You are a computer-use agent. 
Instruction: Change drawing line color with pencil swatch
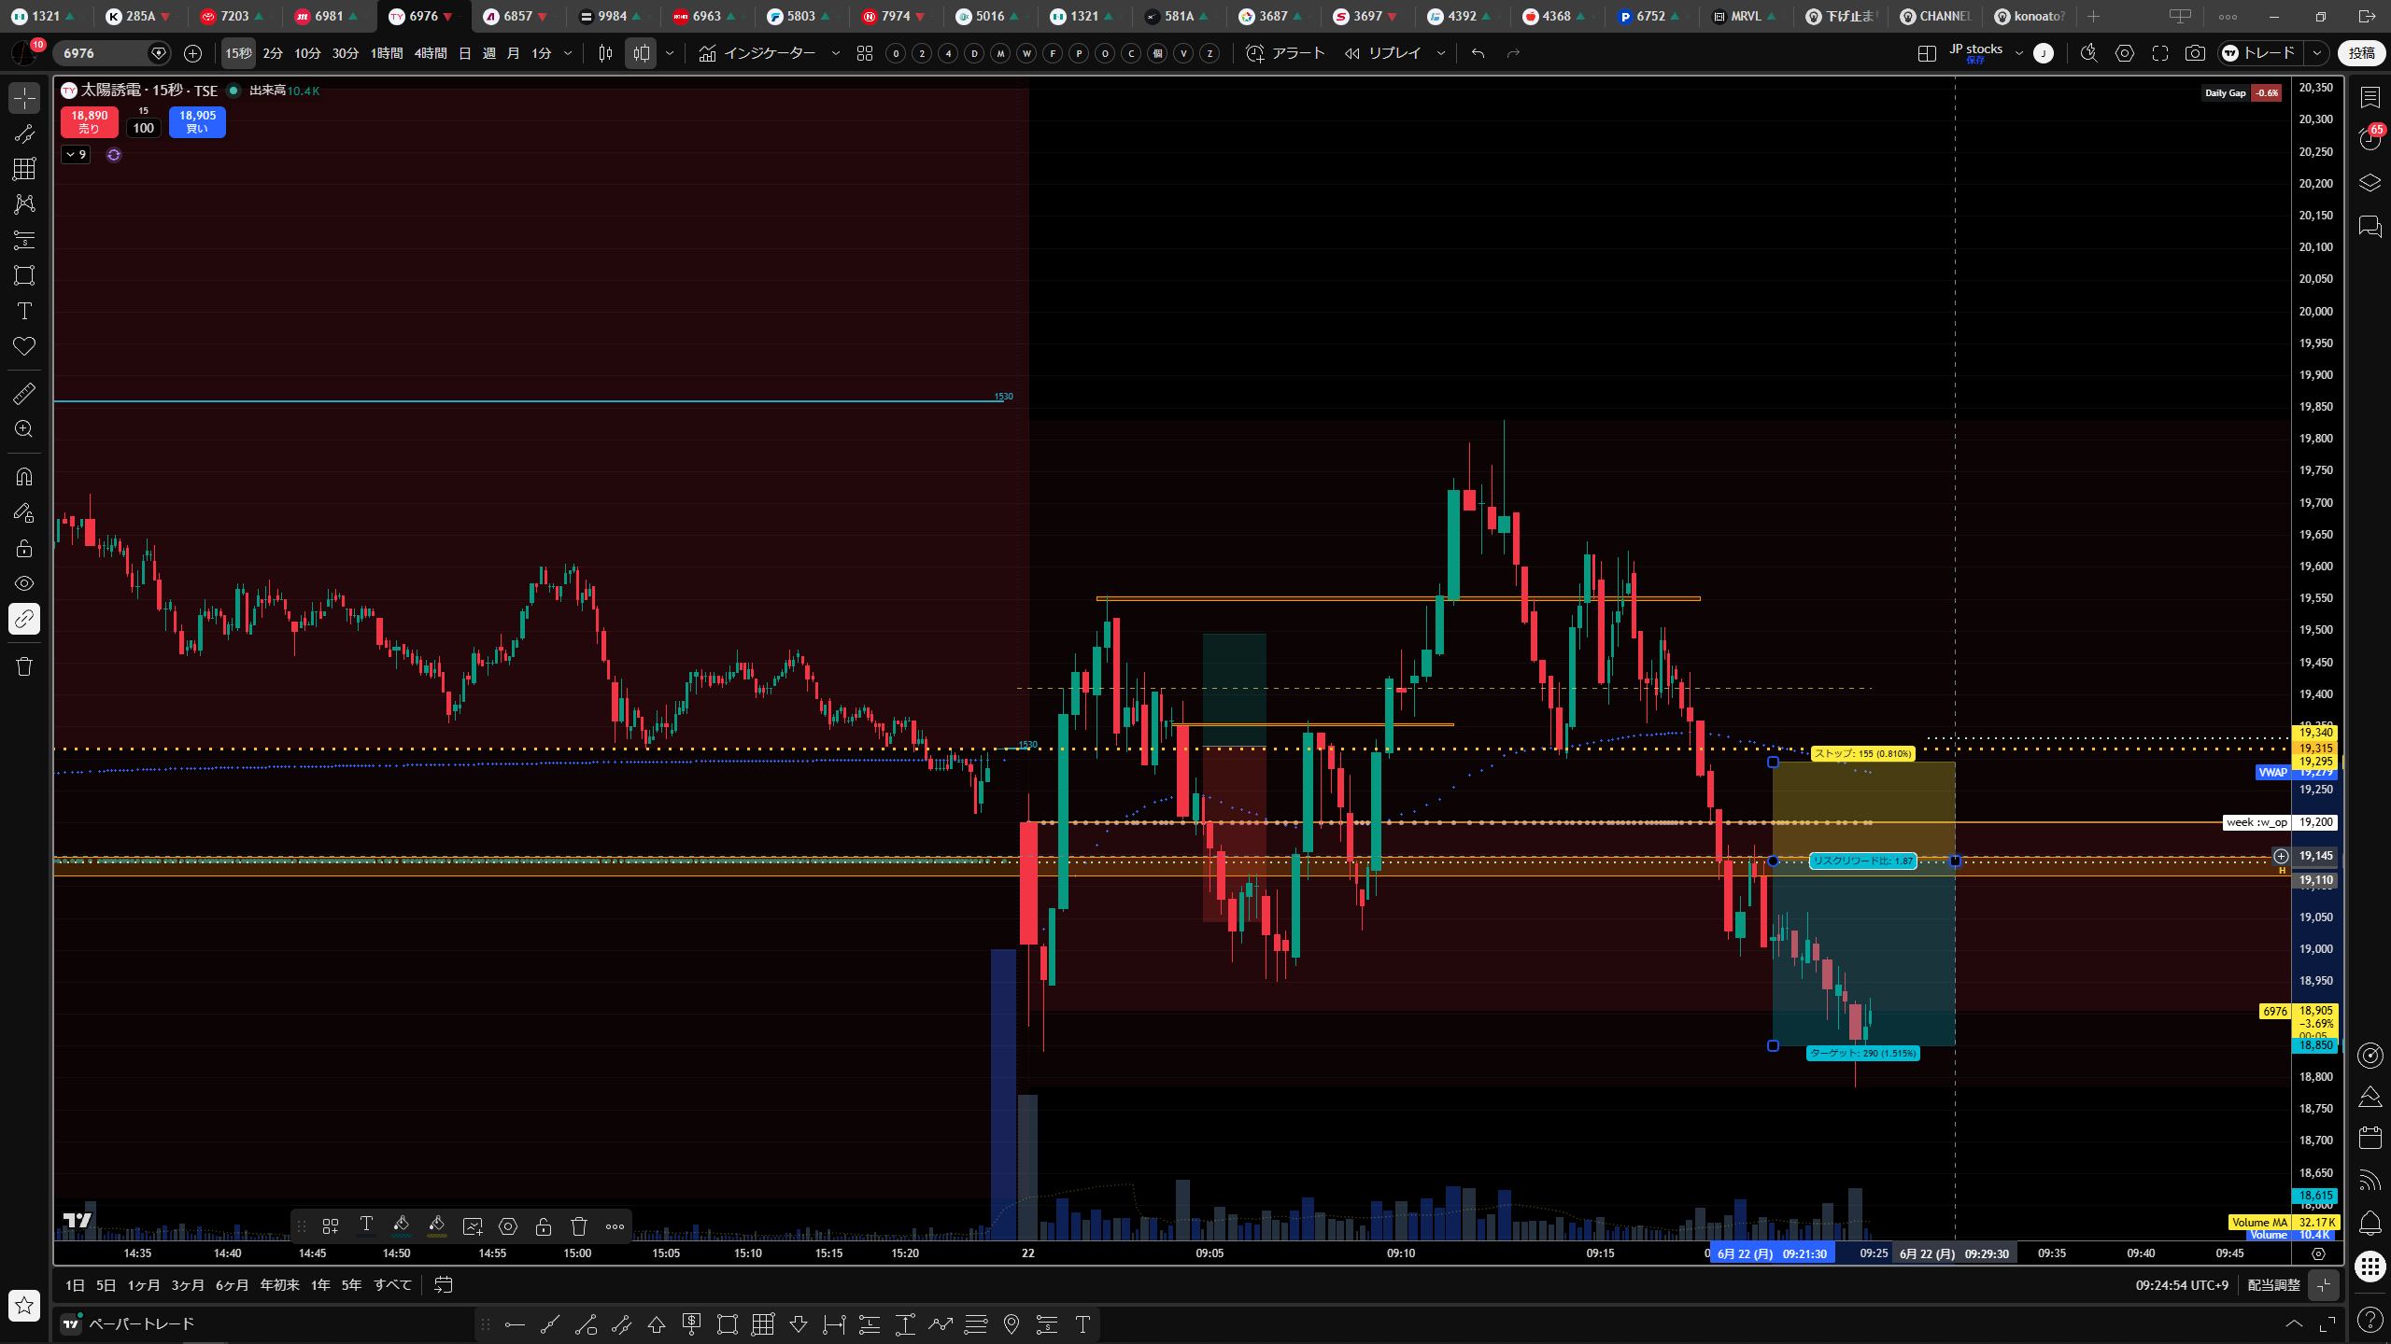tap(401, 1225)
